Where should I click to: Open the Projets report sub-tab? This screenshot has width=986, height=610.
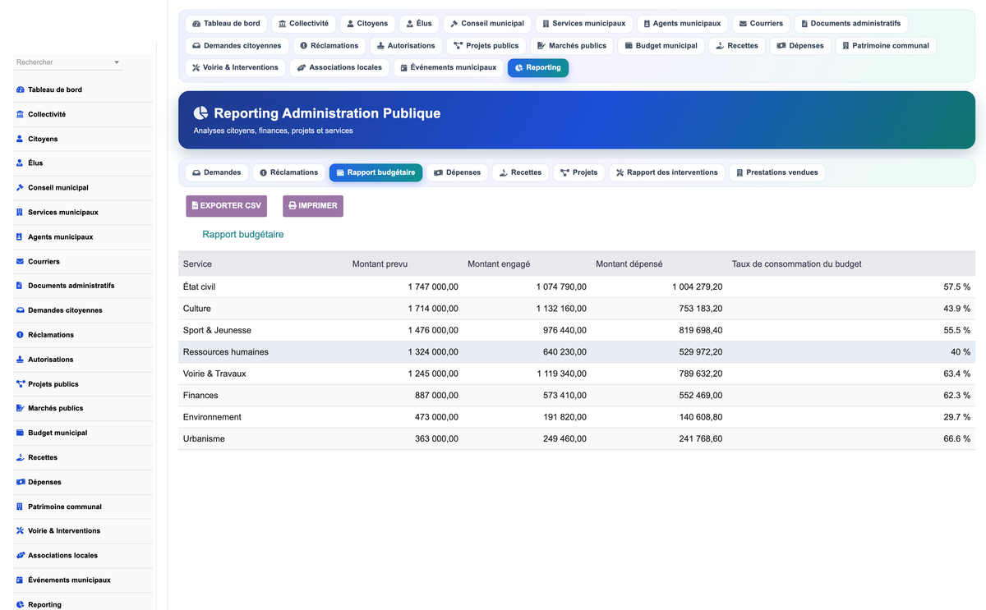pyautogui.click(x=579, y=172)
